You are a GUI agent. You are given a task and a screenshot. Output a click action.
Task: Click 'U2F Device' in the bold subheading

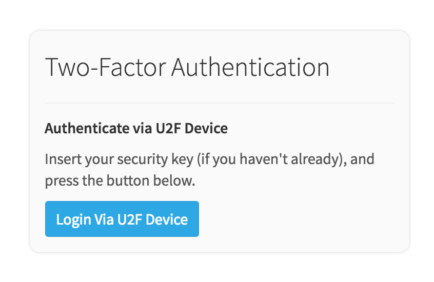click(x=191, y=128)
